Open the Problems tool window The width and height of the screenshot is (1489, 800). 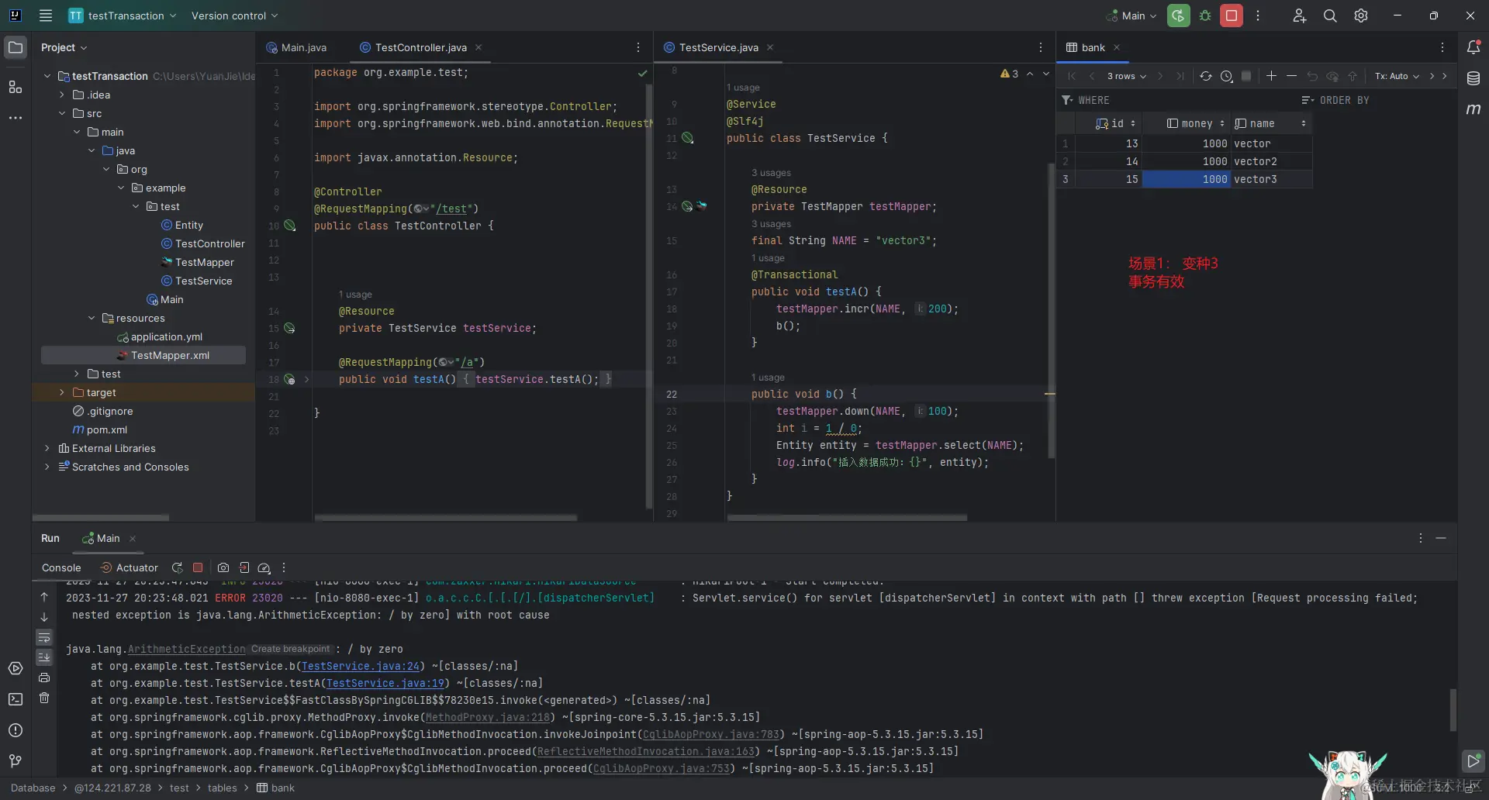[x=16, y=730]
